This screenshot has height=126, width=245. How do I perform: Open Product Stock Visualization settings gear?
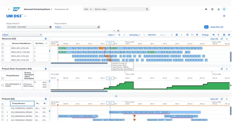tap(46, 69)
